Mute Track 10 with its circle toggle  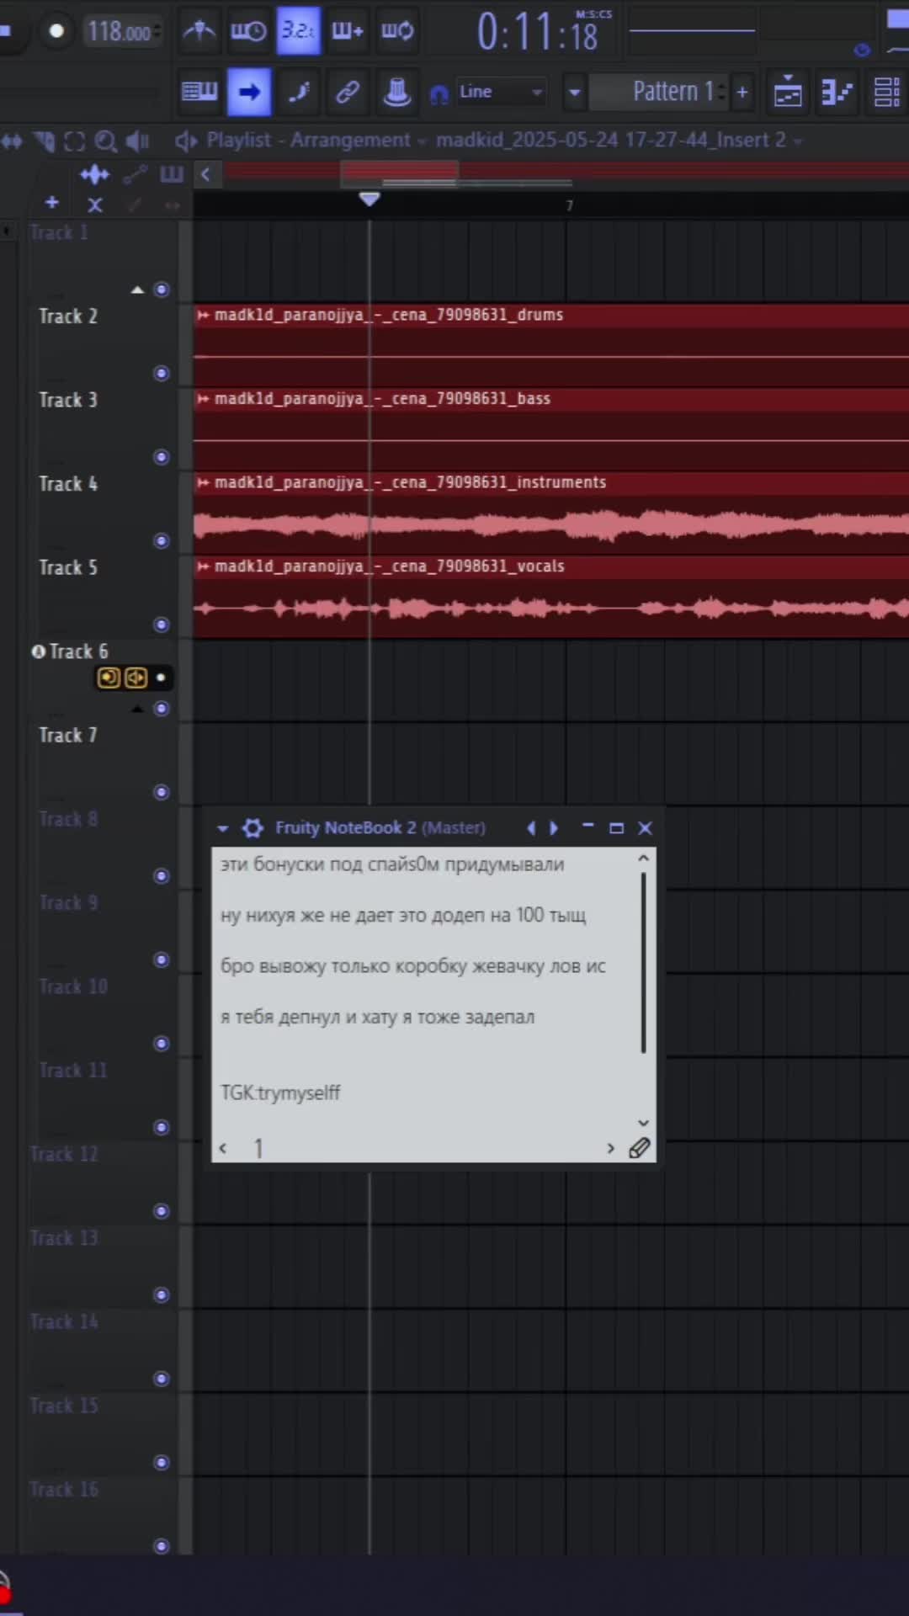pyautogui.click(x=162, y=1044)
